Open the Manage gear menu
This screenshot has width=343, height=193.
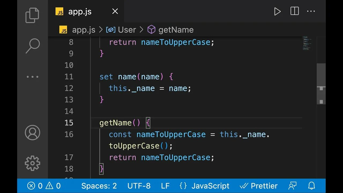(32, 163)
